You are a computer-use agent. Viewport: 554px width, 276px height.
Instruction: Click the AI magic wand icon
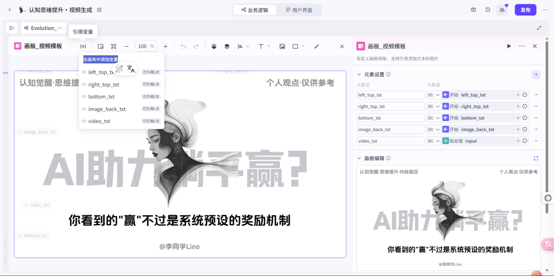(119, 69)
